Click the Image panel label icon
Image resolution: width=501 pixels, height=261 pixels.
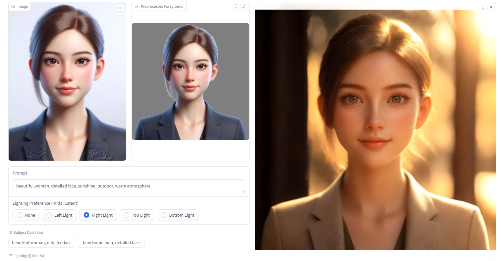point(13,6)
